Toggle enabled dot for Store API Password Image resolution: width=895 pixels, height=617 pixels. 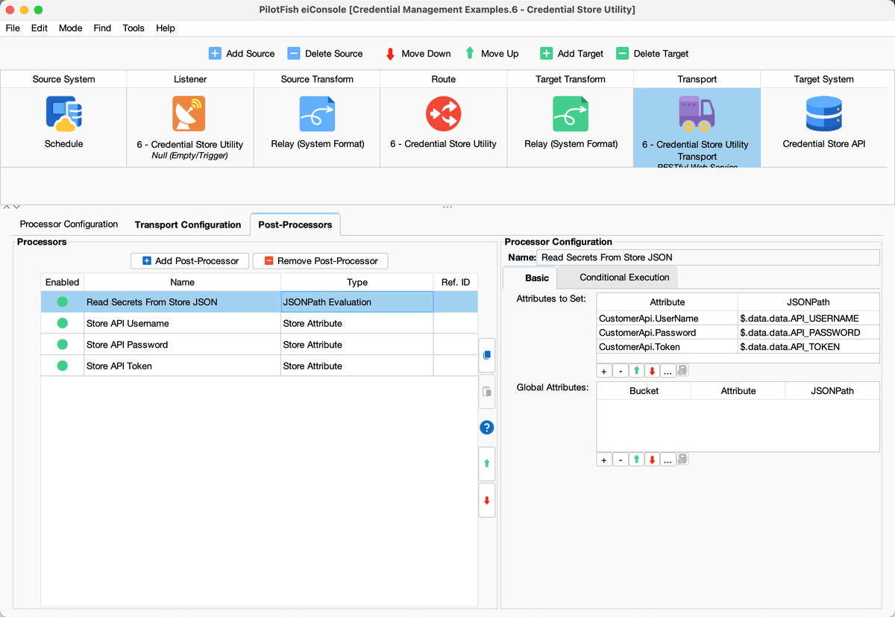pyautogui.click(x=62, y=345)
